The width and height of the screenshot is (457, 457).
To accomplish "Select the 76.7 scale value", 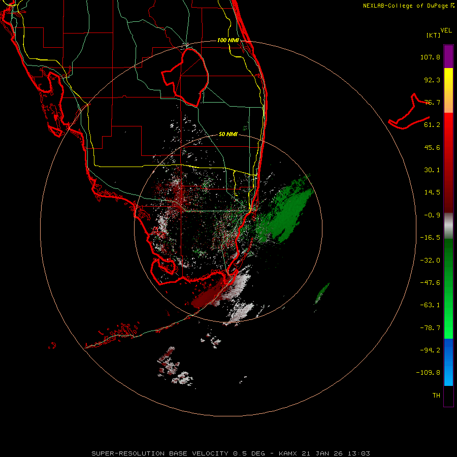I will click(432, 102).
